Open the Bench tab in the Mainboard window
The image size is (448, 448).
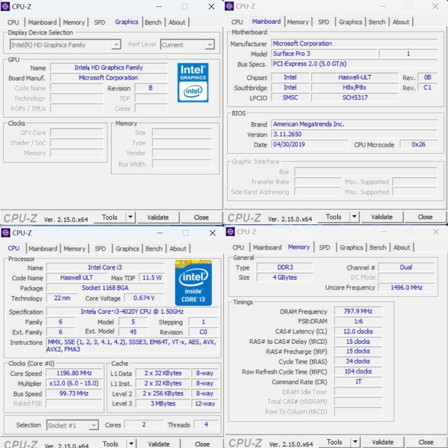tap(377, 22)
